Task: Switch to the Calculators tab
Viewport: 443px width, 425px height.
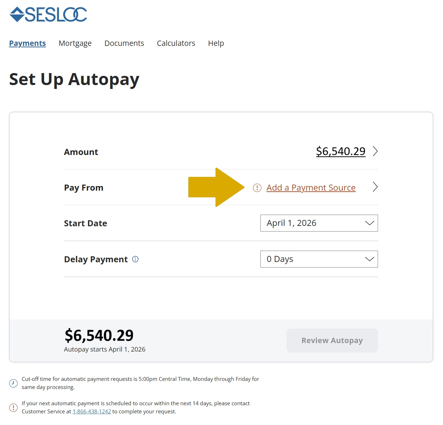Action: pyautogui.click(x=176, y=43)
